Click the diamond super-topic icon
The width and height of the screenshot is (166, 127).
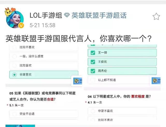[67, 15]
